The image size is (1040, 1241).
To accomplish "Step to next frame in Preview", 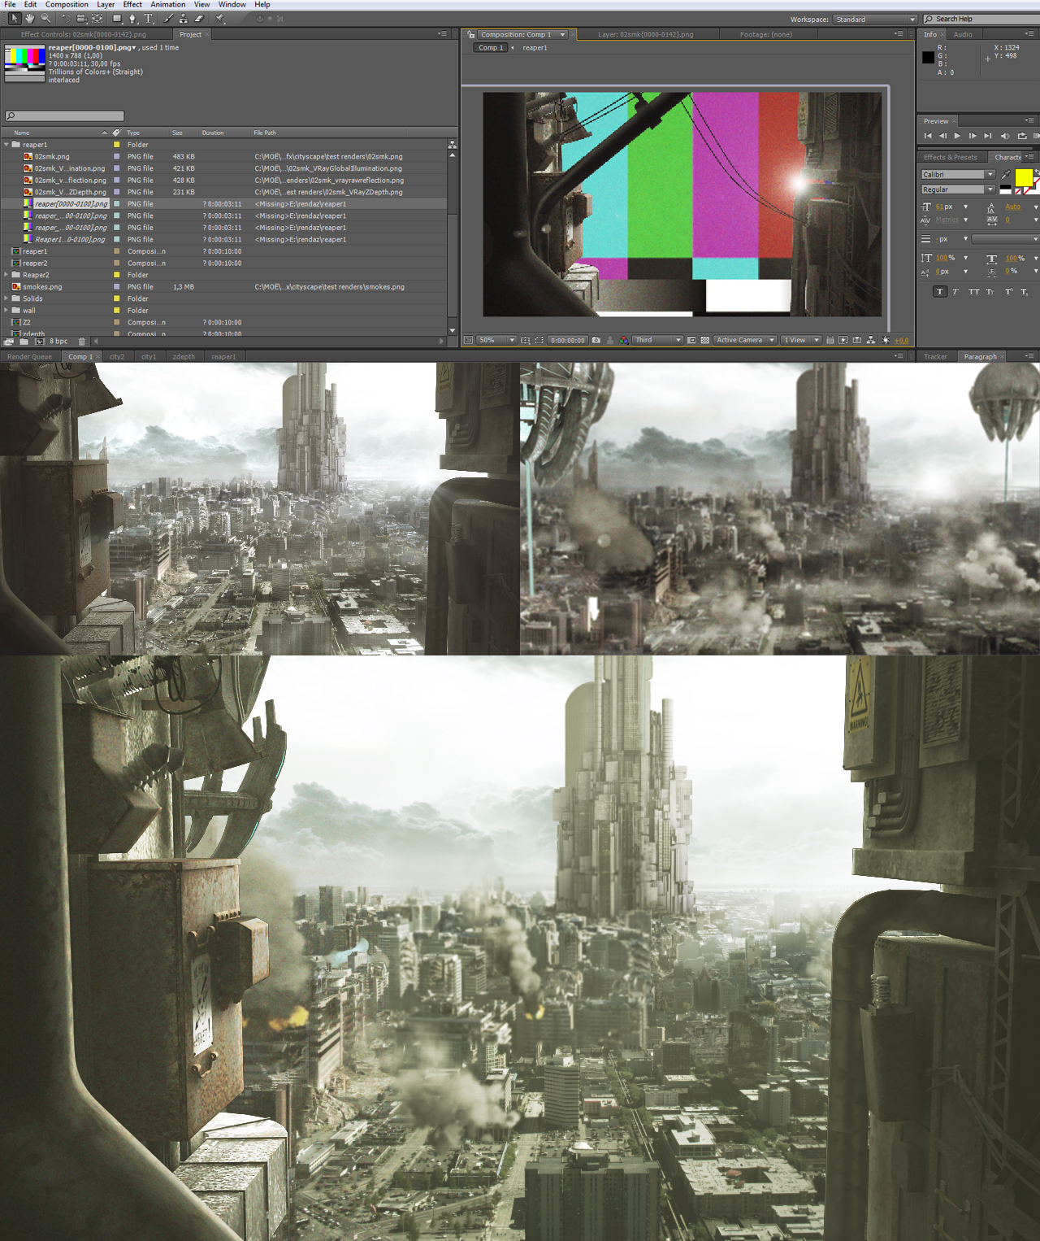I will [x=973, y=136].
